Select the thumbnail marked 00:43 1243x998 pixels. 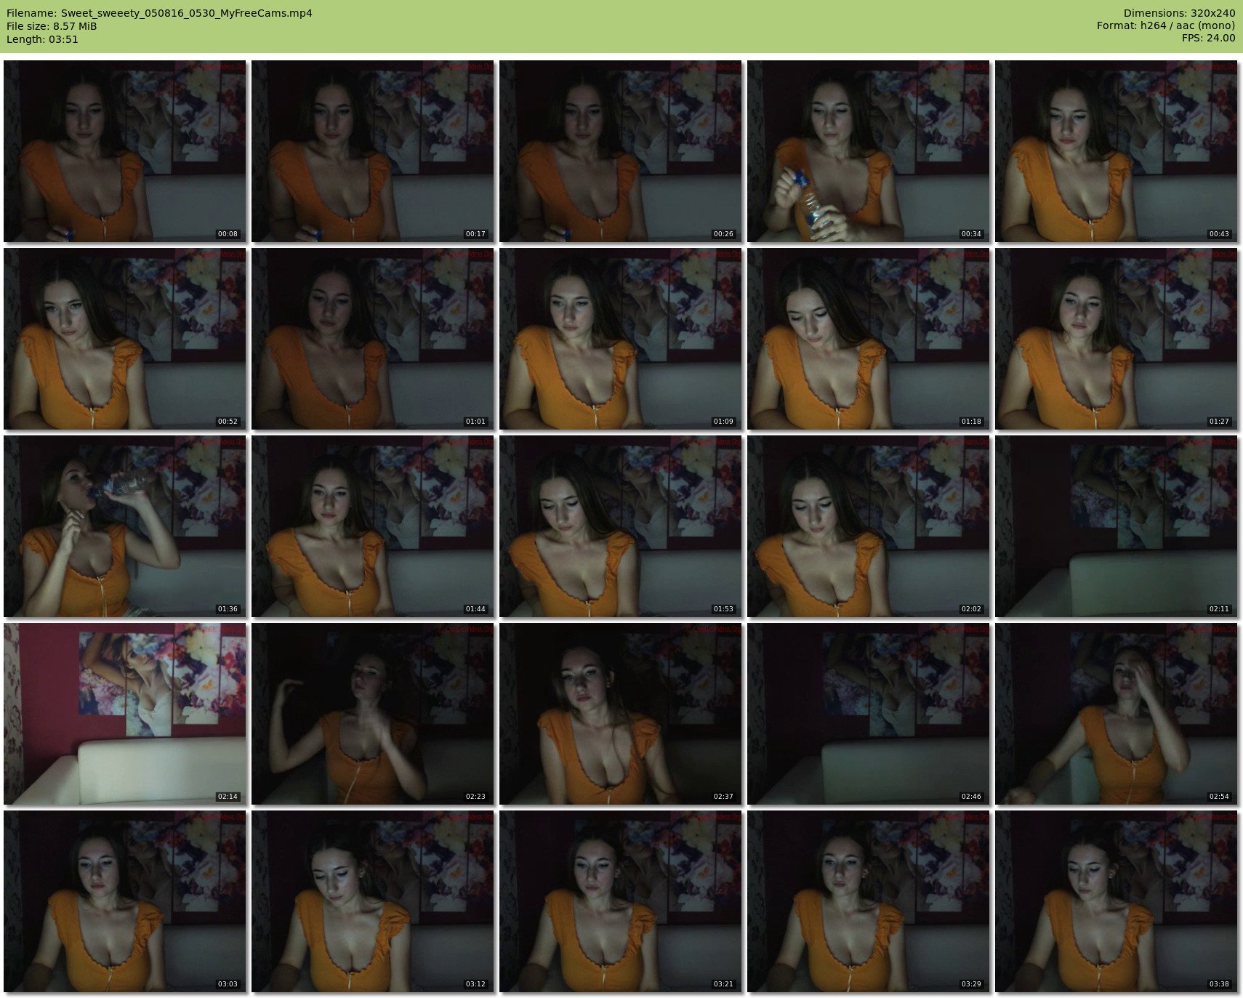pyautogui.click(x=1117, y=151)
